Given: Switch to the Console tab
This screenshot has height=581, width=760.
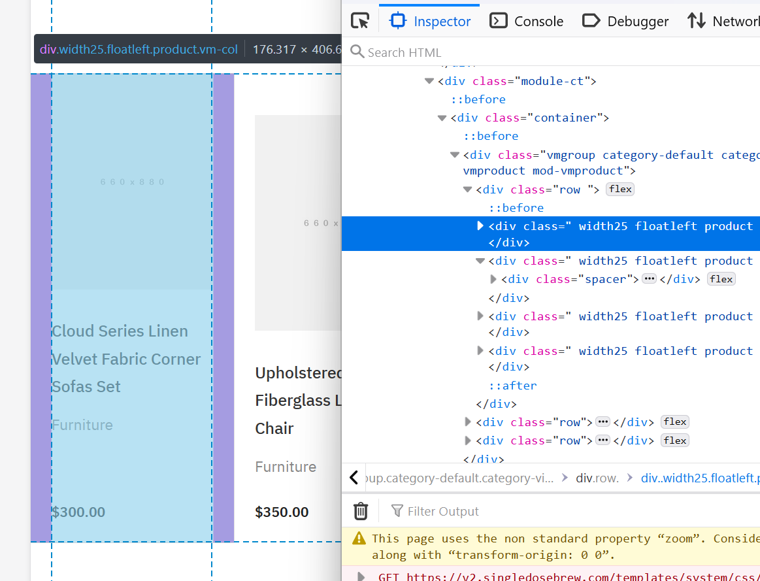Looking at the screenshot, I should [x=527, y=21].
